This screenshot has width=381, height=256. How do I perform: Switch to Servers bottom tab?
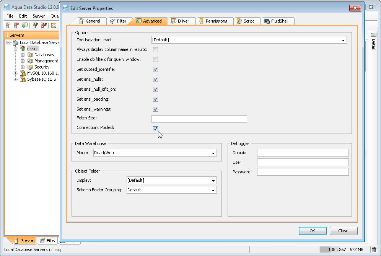pos(25,241)
